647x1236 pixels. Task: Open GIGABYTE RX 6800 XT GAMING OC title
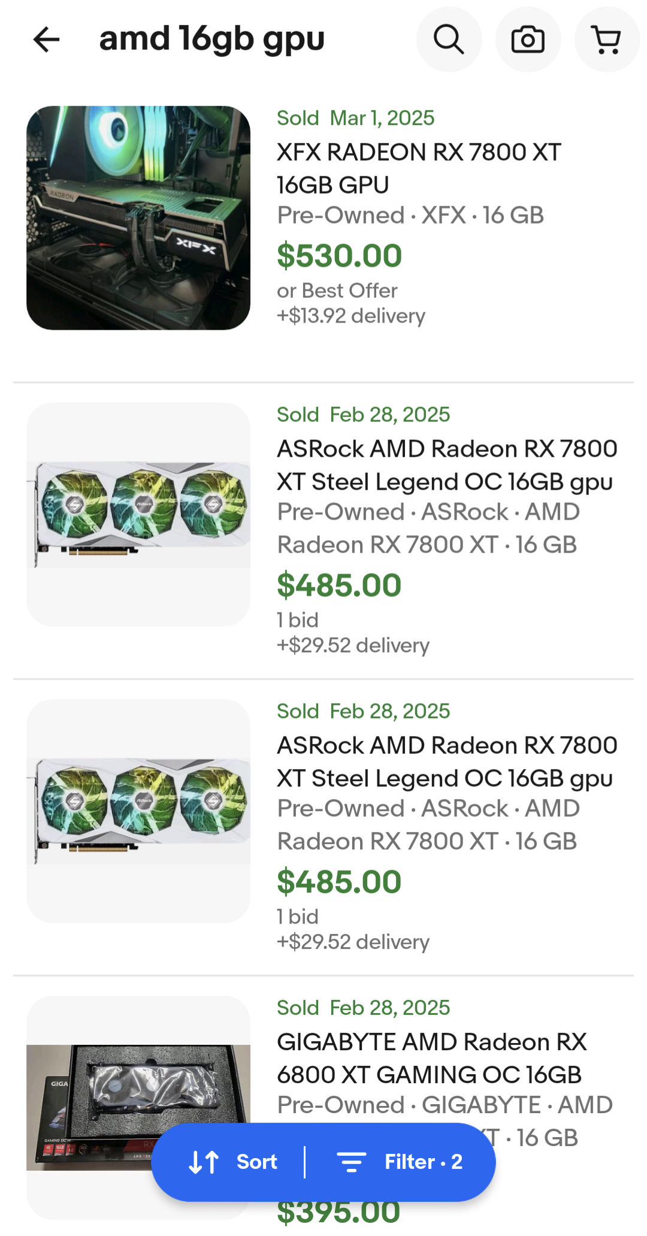(x=431, y=1058)
